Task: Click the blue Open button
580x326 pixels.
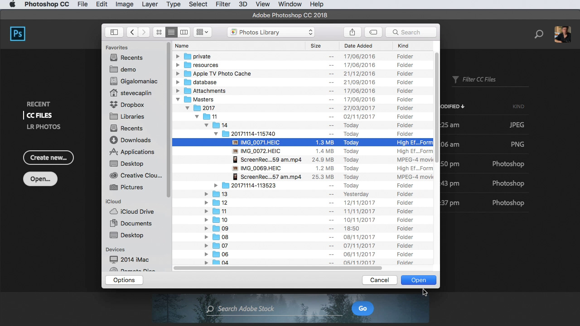Action: [x=419, y=280]
